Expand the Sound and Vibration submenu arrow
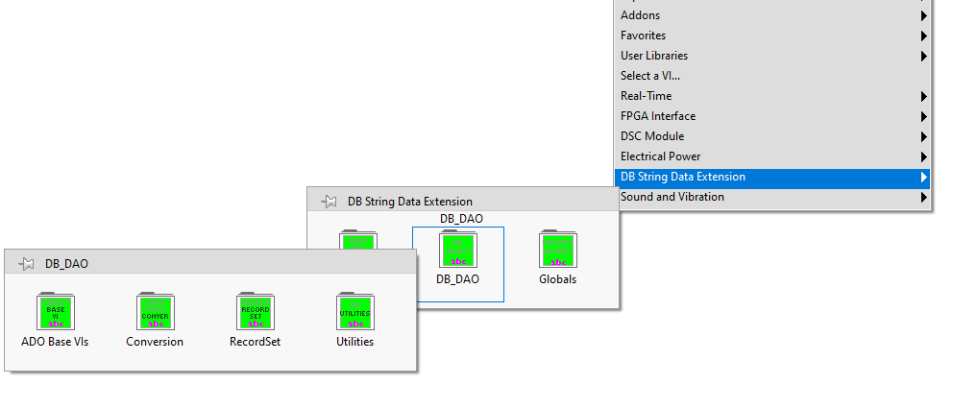953x408 pixels. point(924,198)
